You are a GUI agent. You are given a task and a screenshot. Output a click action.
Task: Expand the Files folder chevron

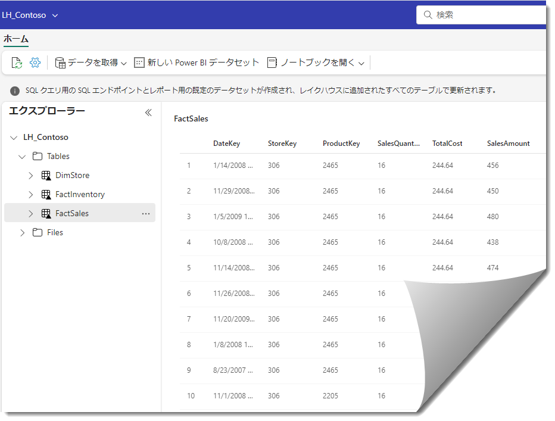(x=22, y=233)
